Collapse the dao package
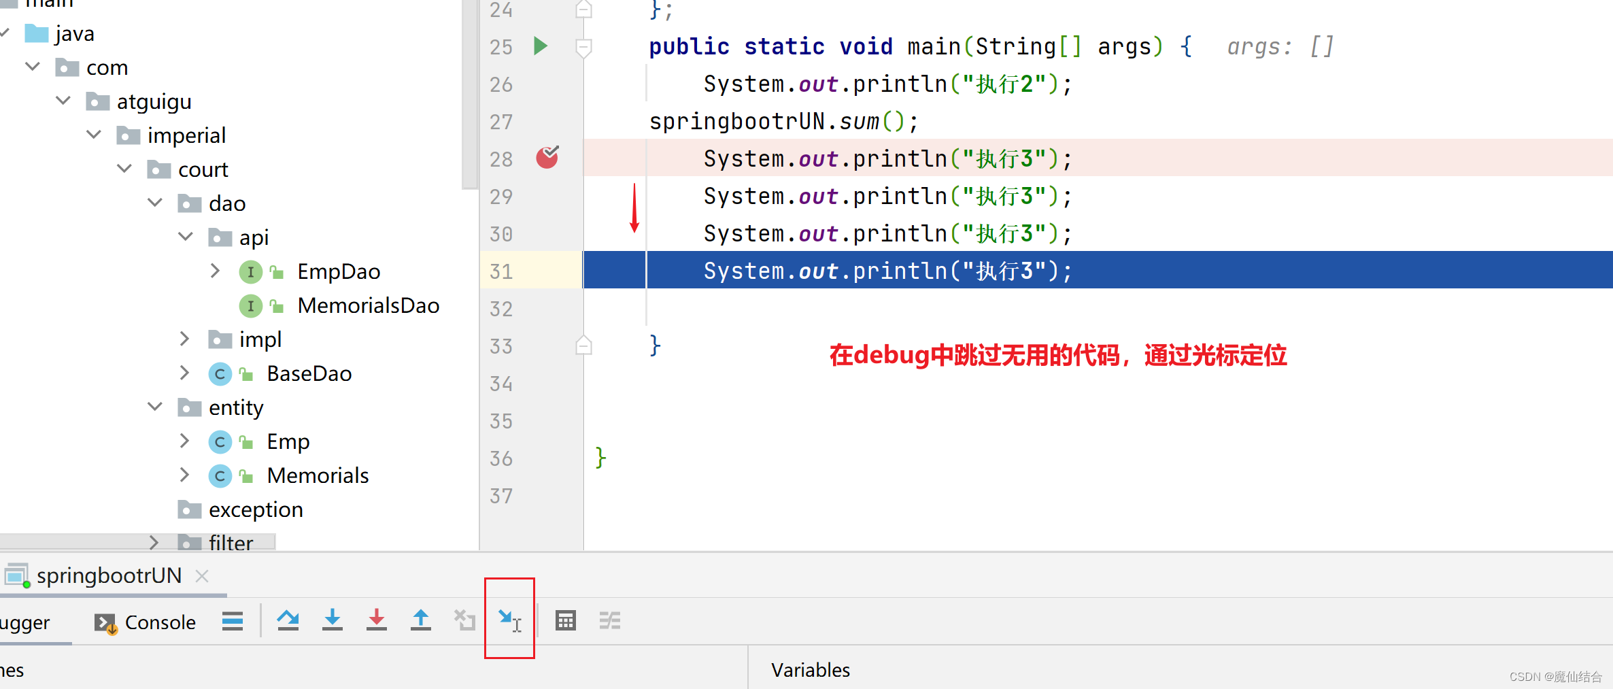The height and width of the screenshot is (689, 1613). click(155, 203)
